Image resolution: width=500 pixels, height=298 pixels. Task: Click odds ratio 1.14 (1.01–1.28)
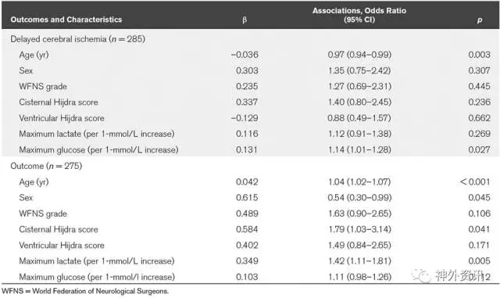[x=359, y=149]
